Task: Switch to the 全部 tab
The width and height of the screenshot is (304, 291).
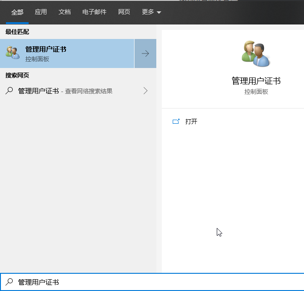Action: (17, 12)
